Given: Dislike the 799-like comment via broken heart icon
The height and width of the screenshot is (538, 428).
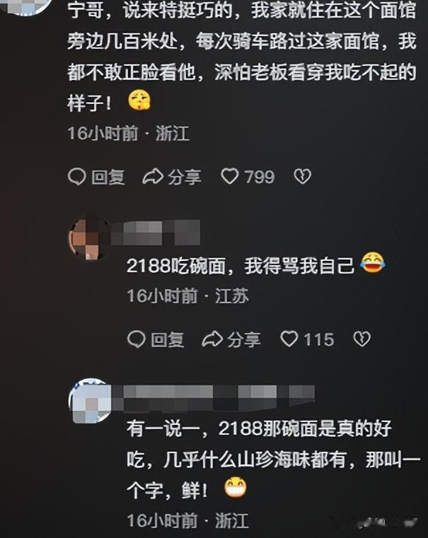Looking at the screenshot, I should coord(302,177).
